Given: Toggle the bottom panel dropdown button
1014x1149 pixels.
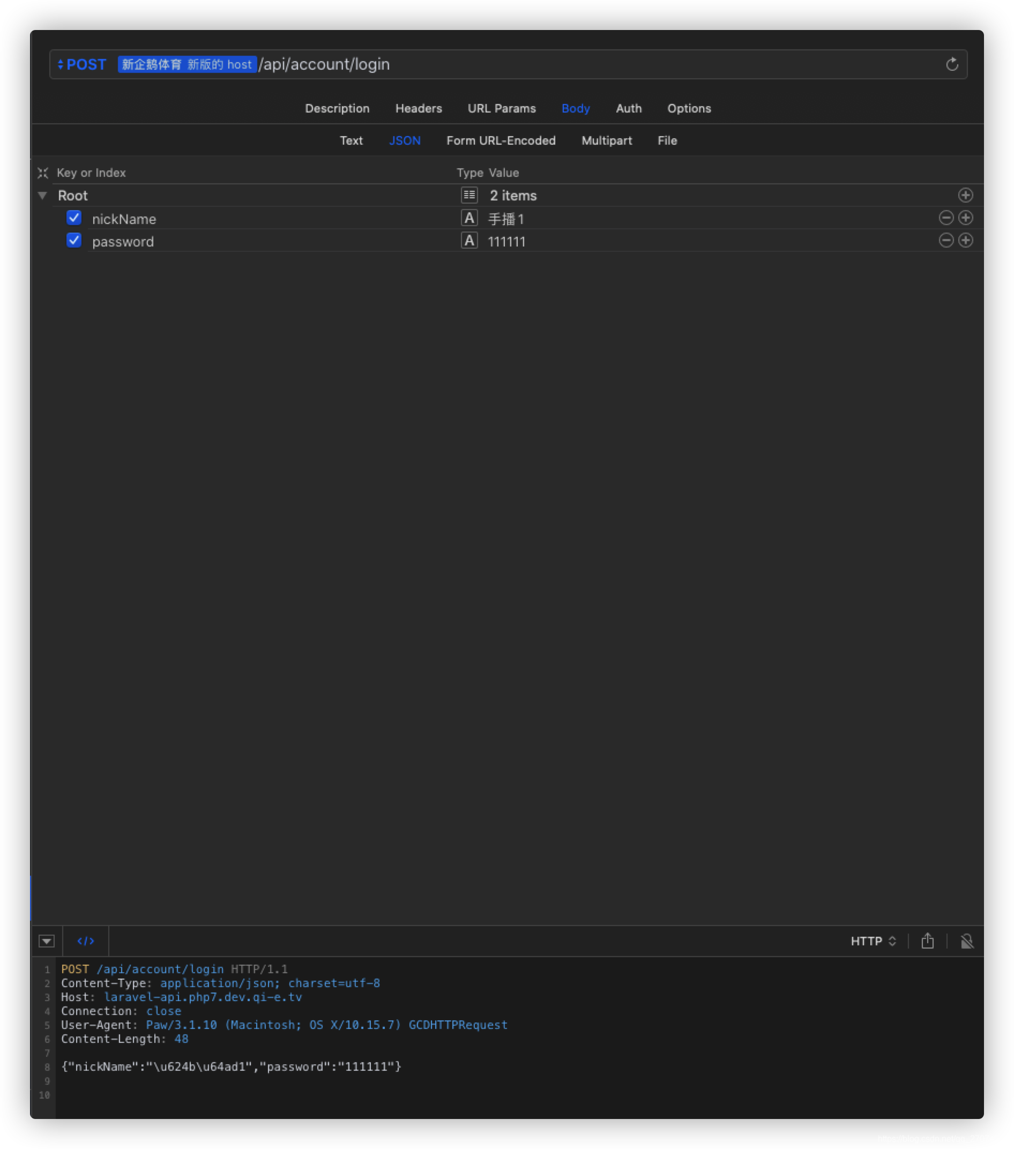Looking at the screenshot, I should click(47, 941).
